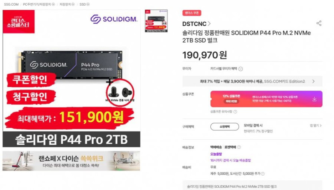334x190 pixels.
Task: Click info icon beside extra shipping fee
Action: click(263, 174)
